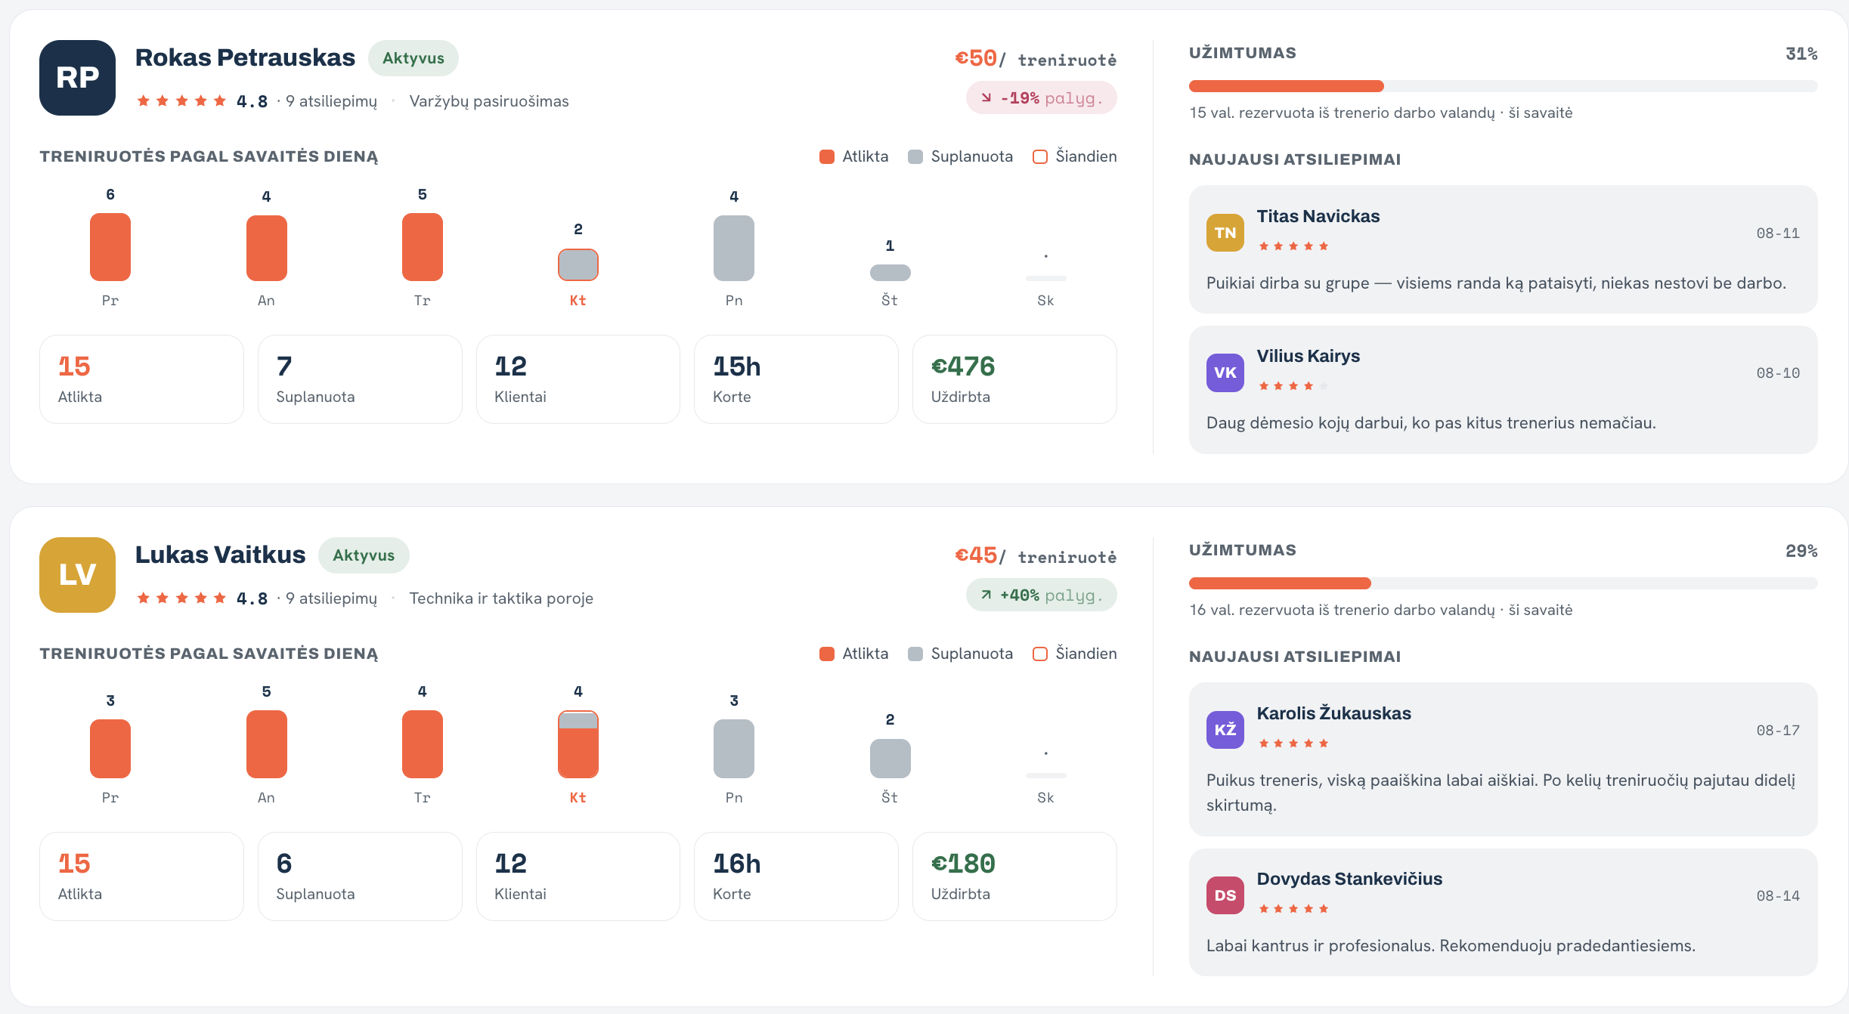This screenshot has height=1014, width=1849.
Task: Open Dovydas Stankevičius DS avatar
Action: click(1225, 895)
